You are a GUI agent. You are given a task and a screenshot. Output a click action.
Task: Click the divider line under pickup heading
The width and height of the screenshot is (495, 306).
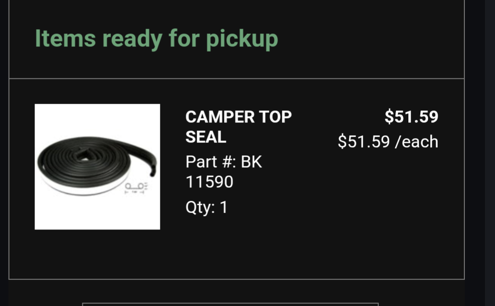tap(236, 78)
